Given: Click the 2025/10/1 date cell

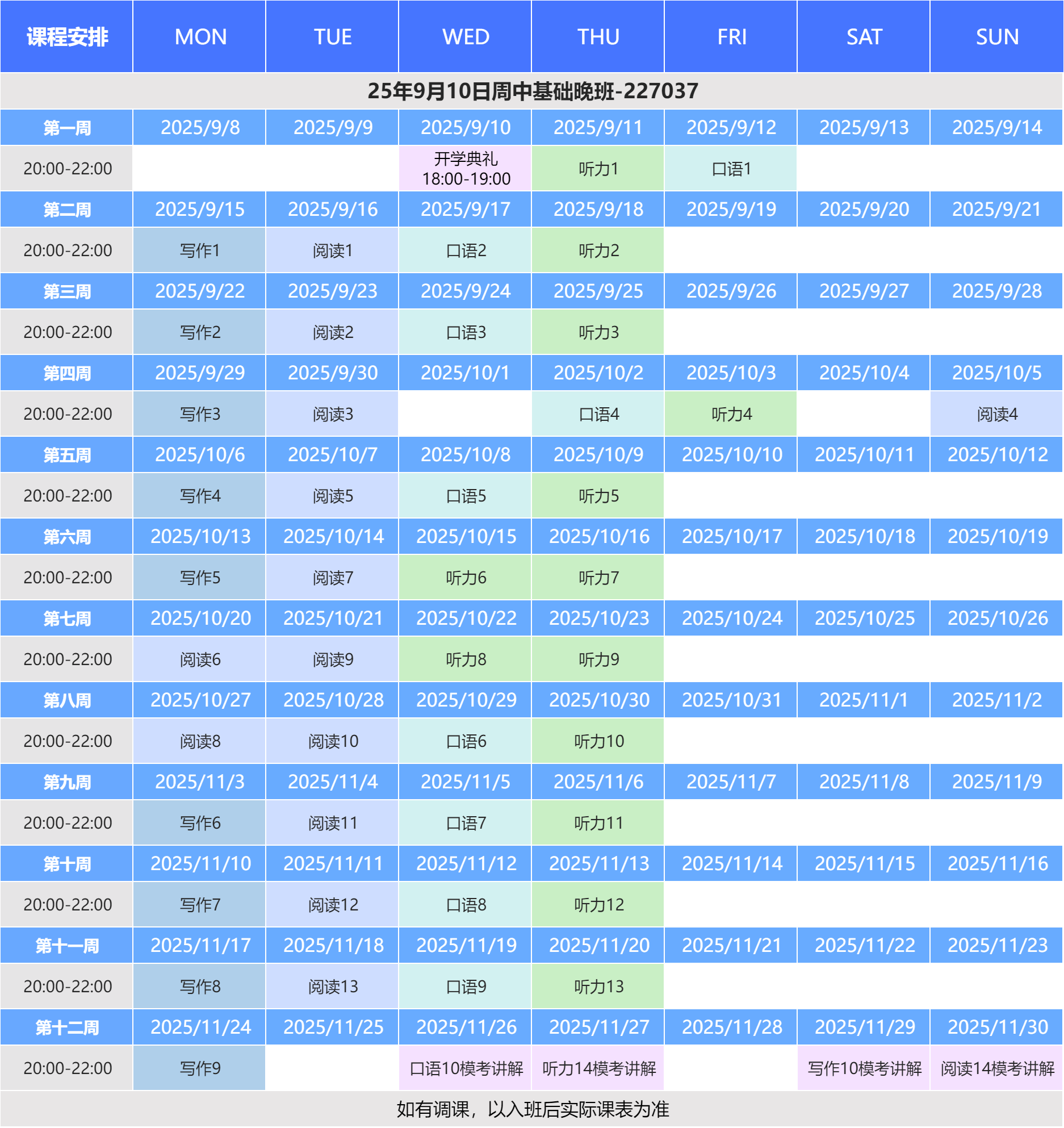Looking at the screenshot, I should tap(465, 373).
